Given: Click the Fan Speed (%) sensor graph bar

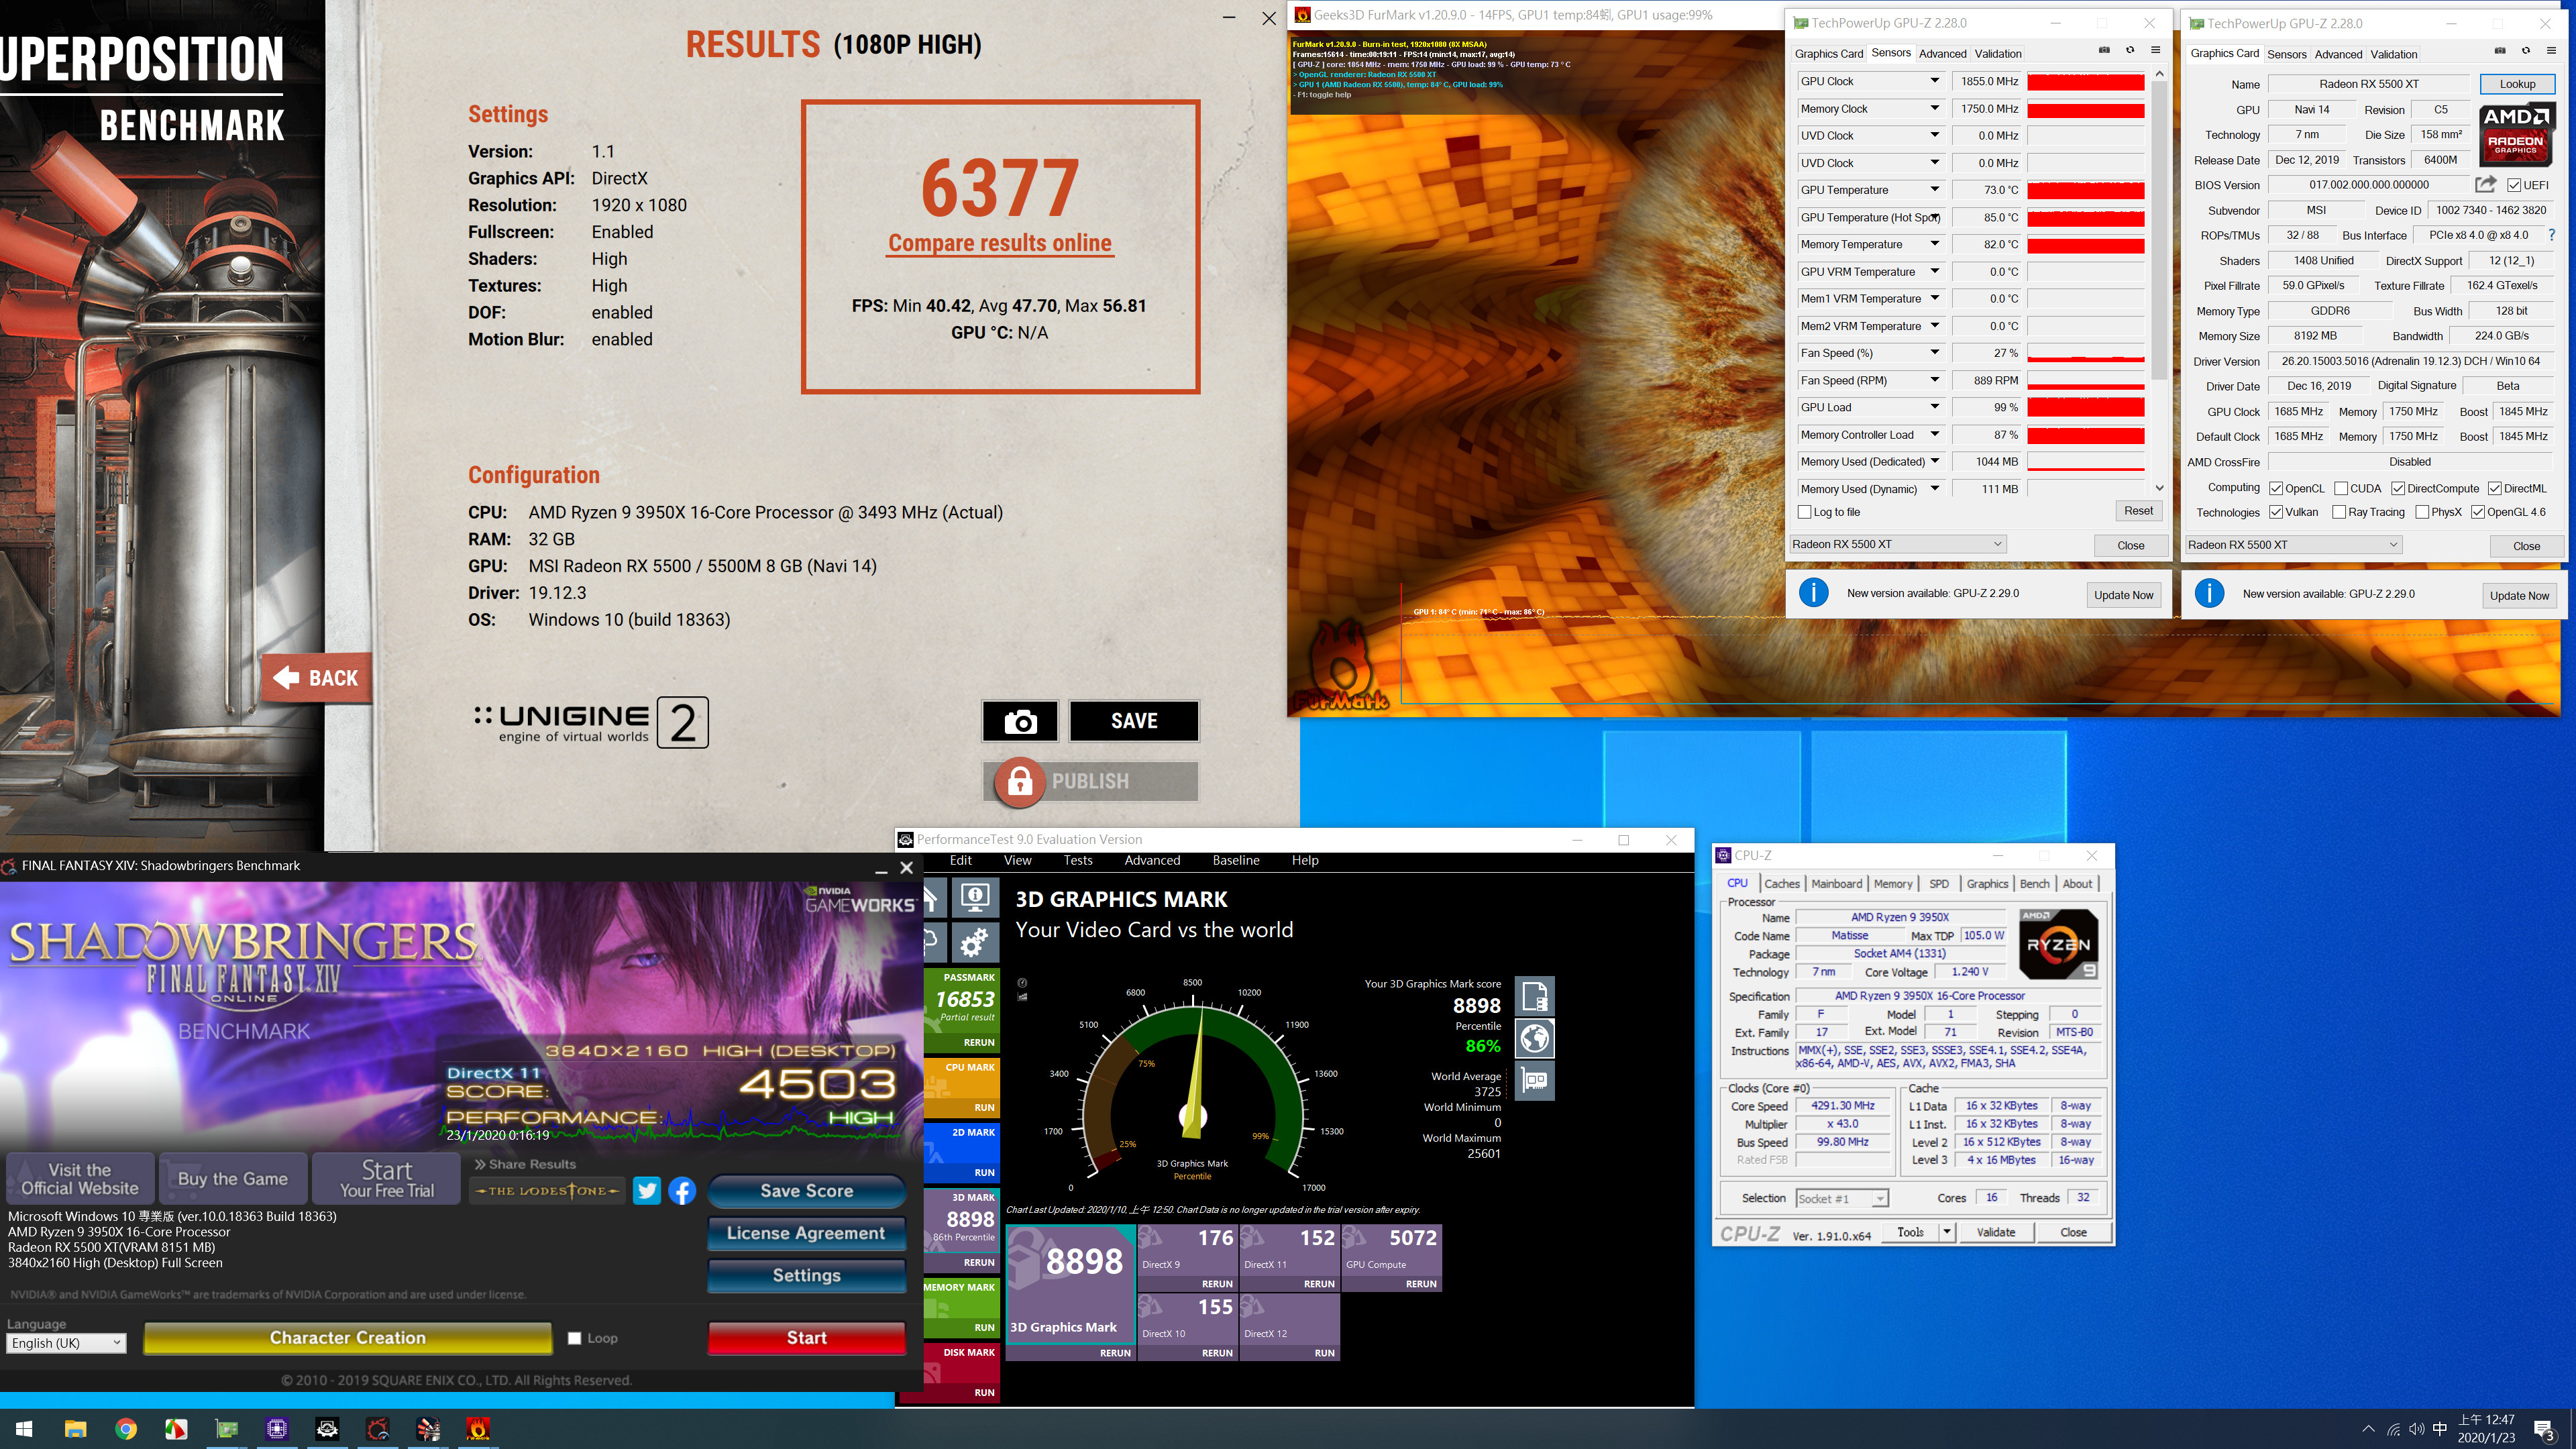Looking at the screenshot, I should [2086, 353].
